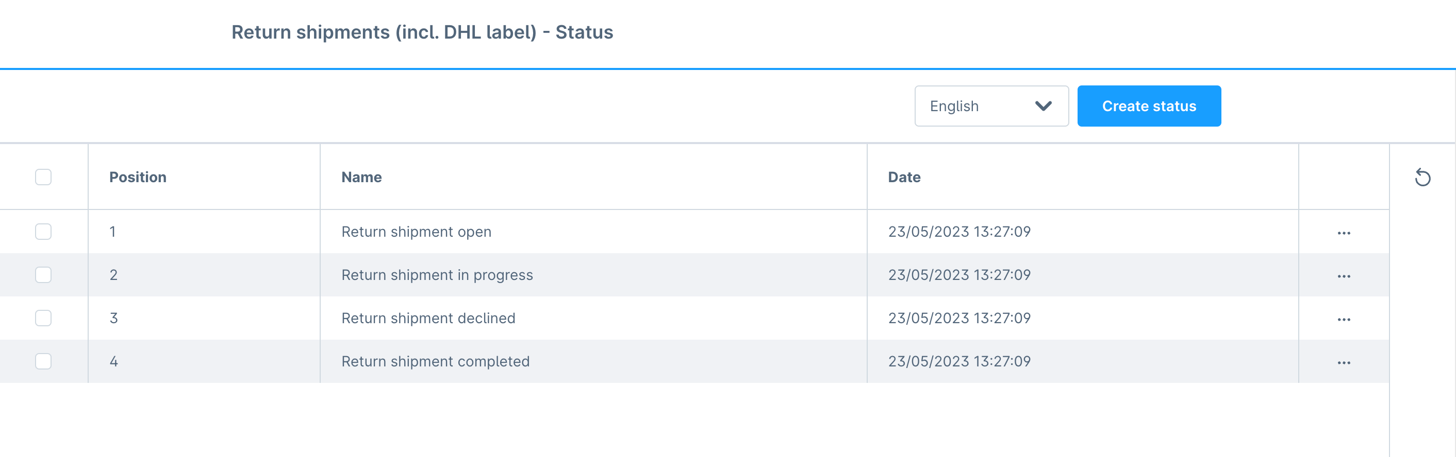Click the language dropdown chevron arrow
The image size is (1456, 457).
click(x=1043, y=106)
